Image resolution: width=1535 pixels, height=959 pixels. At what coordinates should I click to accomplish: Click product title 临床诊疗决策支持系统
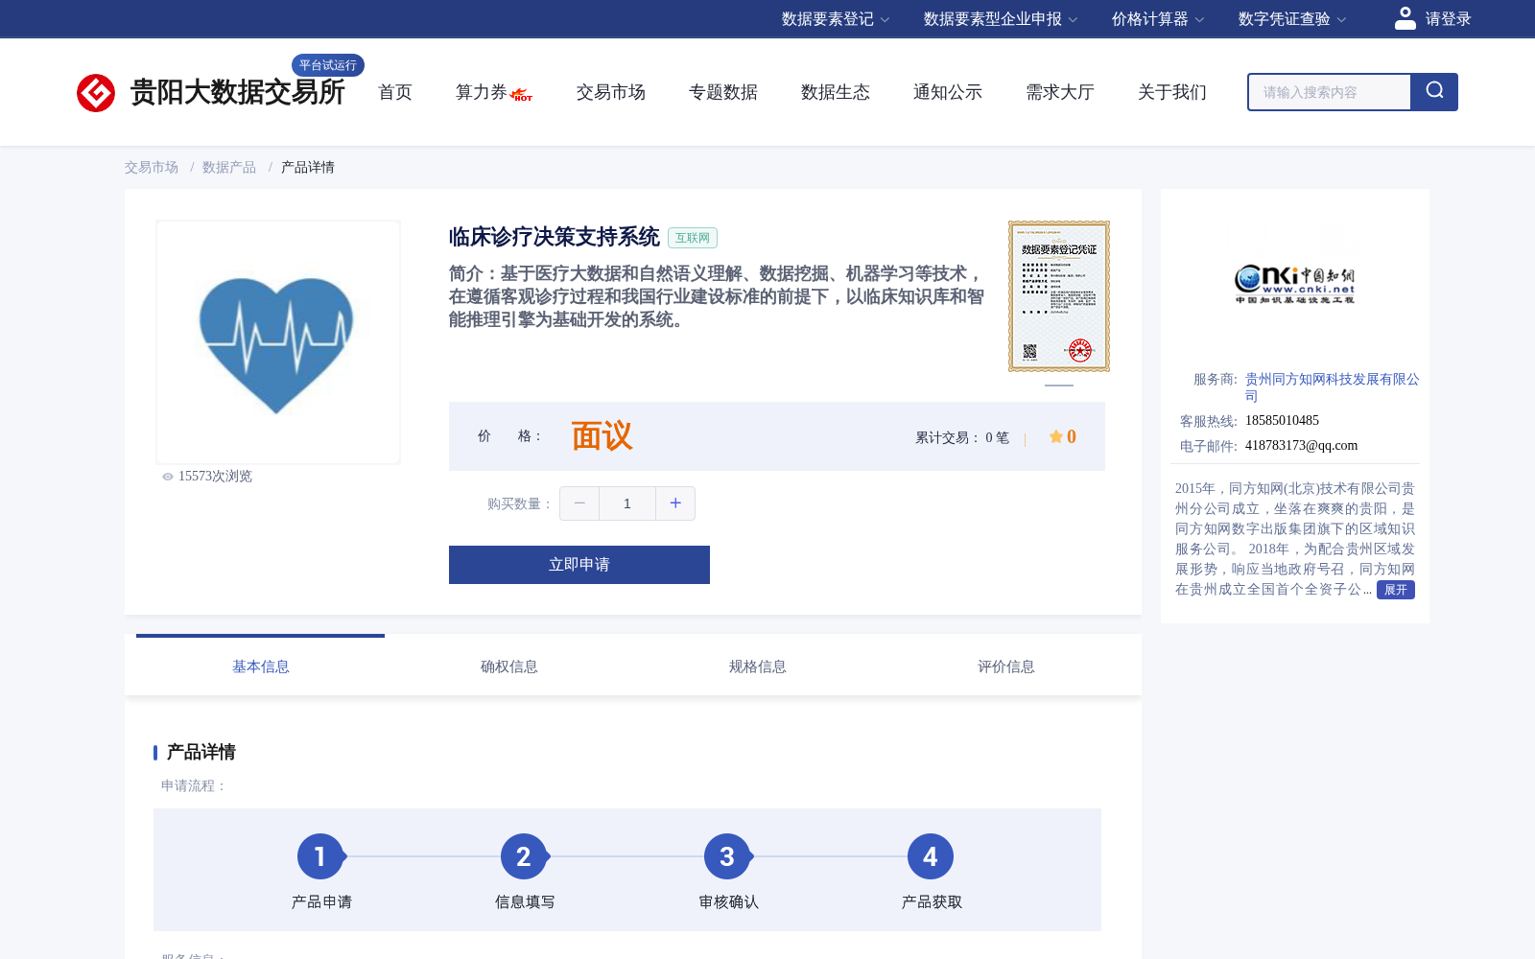(555, 237)
